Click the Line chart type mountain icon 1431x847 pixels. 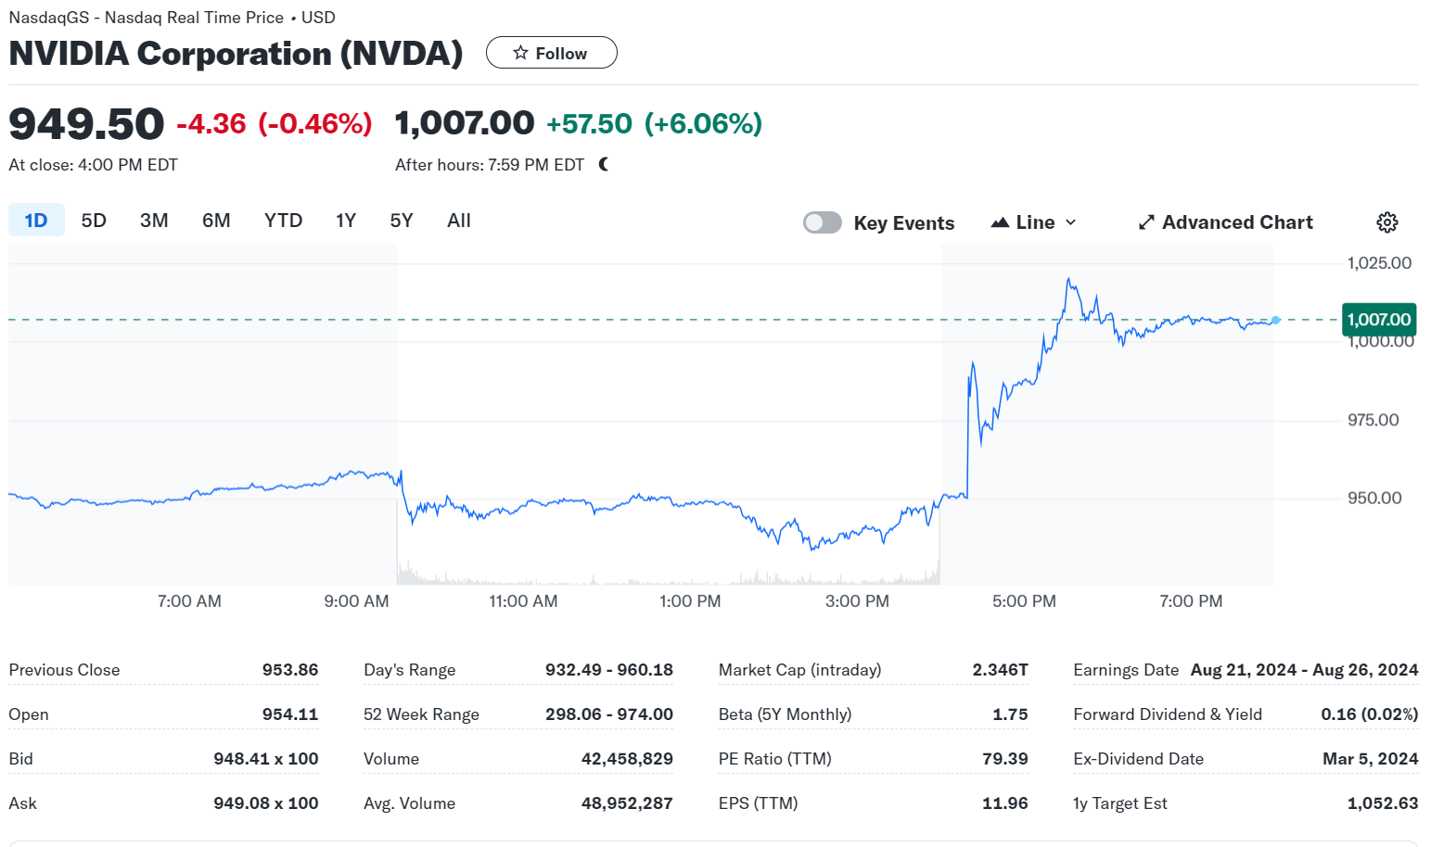point(1000,222)
